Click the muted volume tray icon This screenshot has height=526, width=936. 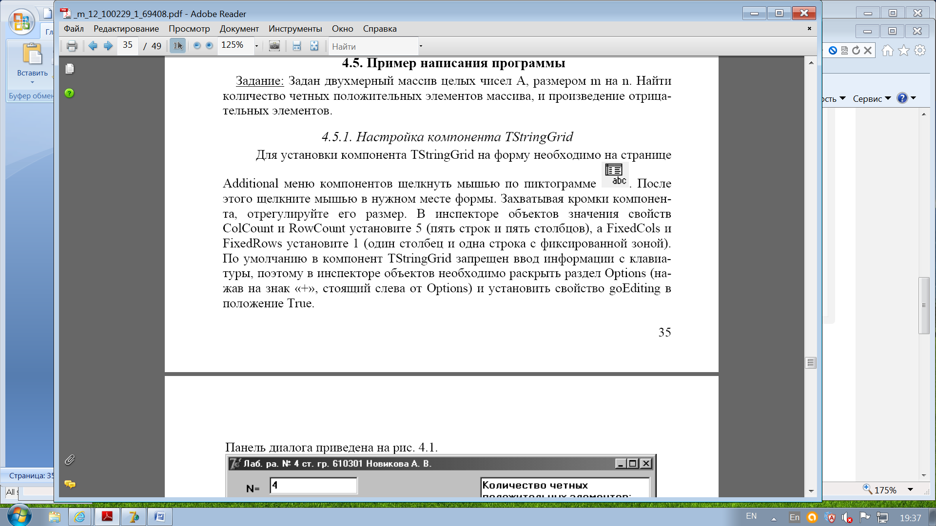tap(847, 518)
